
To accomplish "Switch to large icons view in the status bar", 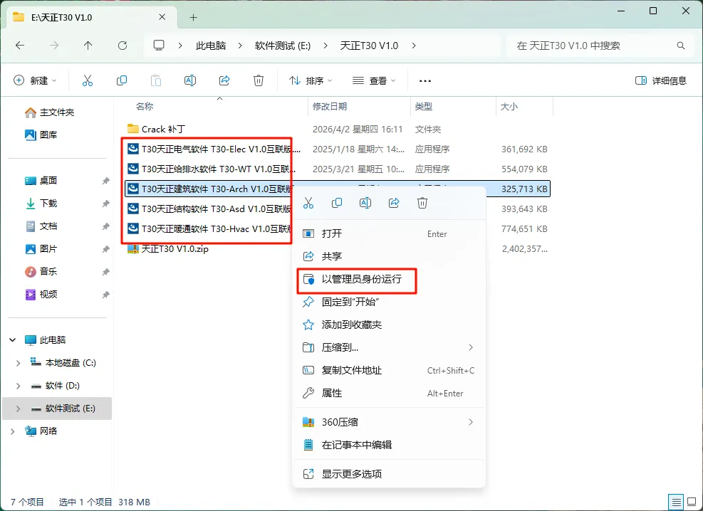I will pos(692,502).
